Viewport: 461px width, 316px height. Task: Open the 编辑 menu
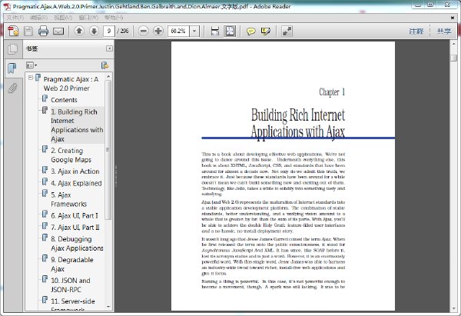coord(39,18)
